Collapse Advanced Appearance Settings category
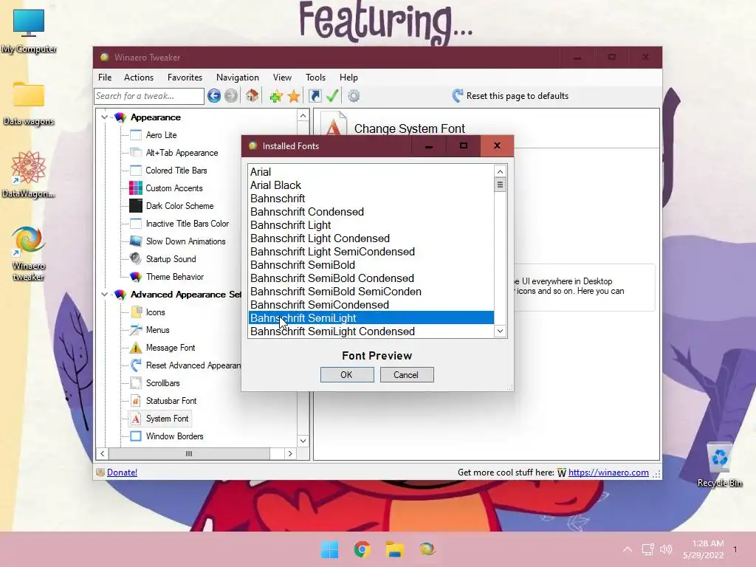 (104, 294)
